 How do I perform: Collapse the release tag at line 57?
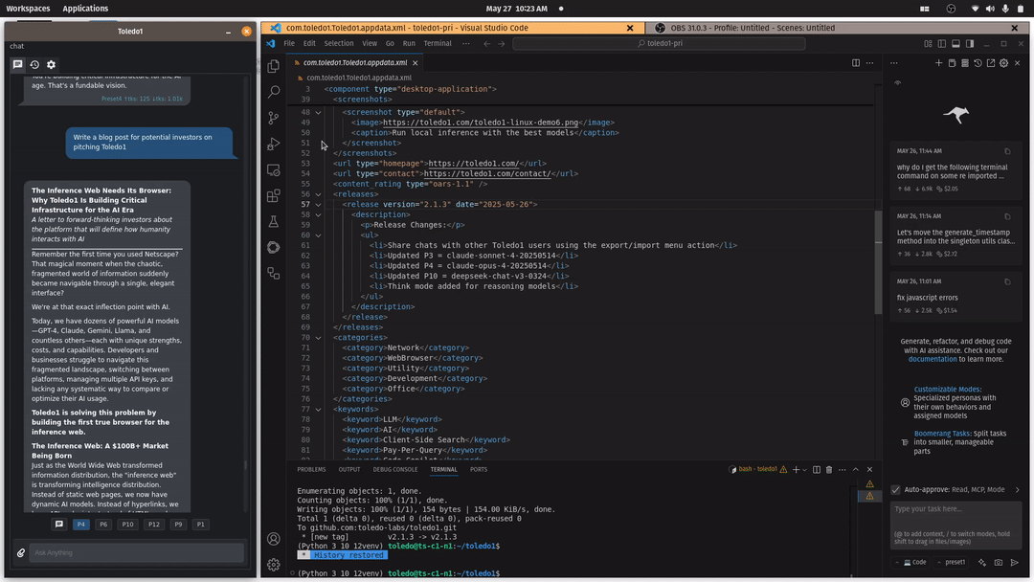[319, 204]
